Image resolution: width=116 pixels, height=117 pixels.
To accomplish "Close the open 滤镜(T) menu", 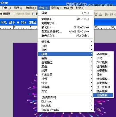I will tap(44, 8).
